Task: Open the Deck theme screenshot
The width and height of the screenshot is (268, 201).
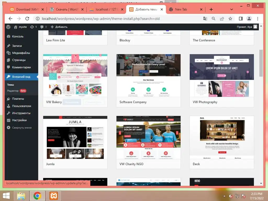Action: click(x=222, y=137)
